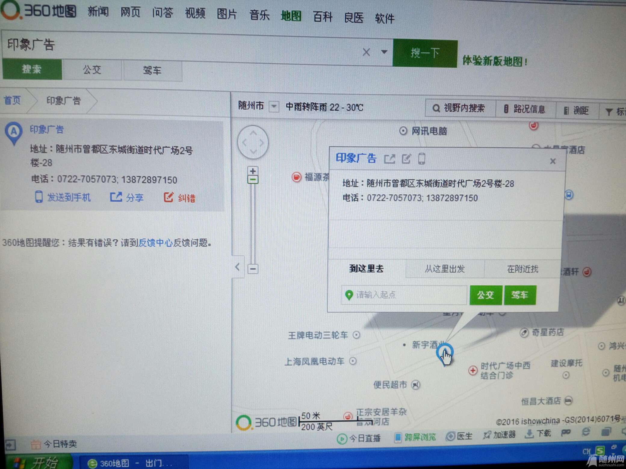The image size is (626, 469).
Task: Toggle 路况信息 traffic layer
Action: [x=525, y=109]
